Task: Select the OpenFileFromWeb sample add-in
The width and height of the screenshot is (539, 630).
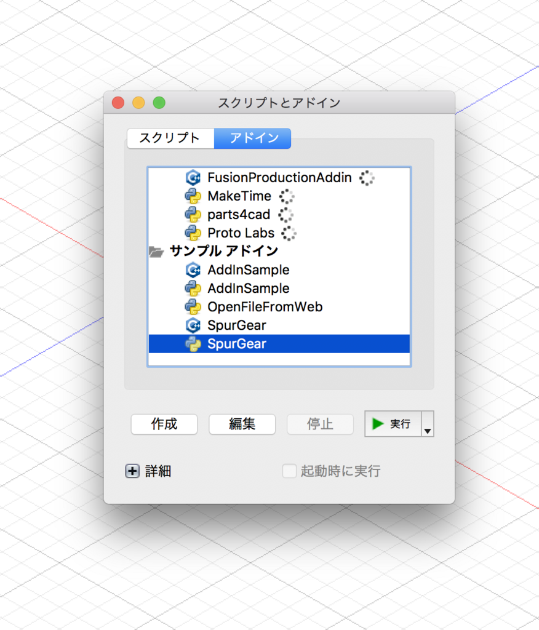Action: [279, 307]
